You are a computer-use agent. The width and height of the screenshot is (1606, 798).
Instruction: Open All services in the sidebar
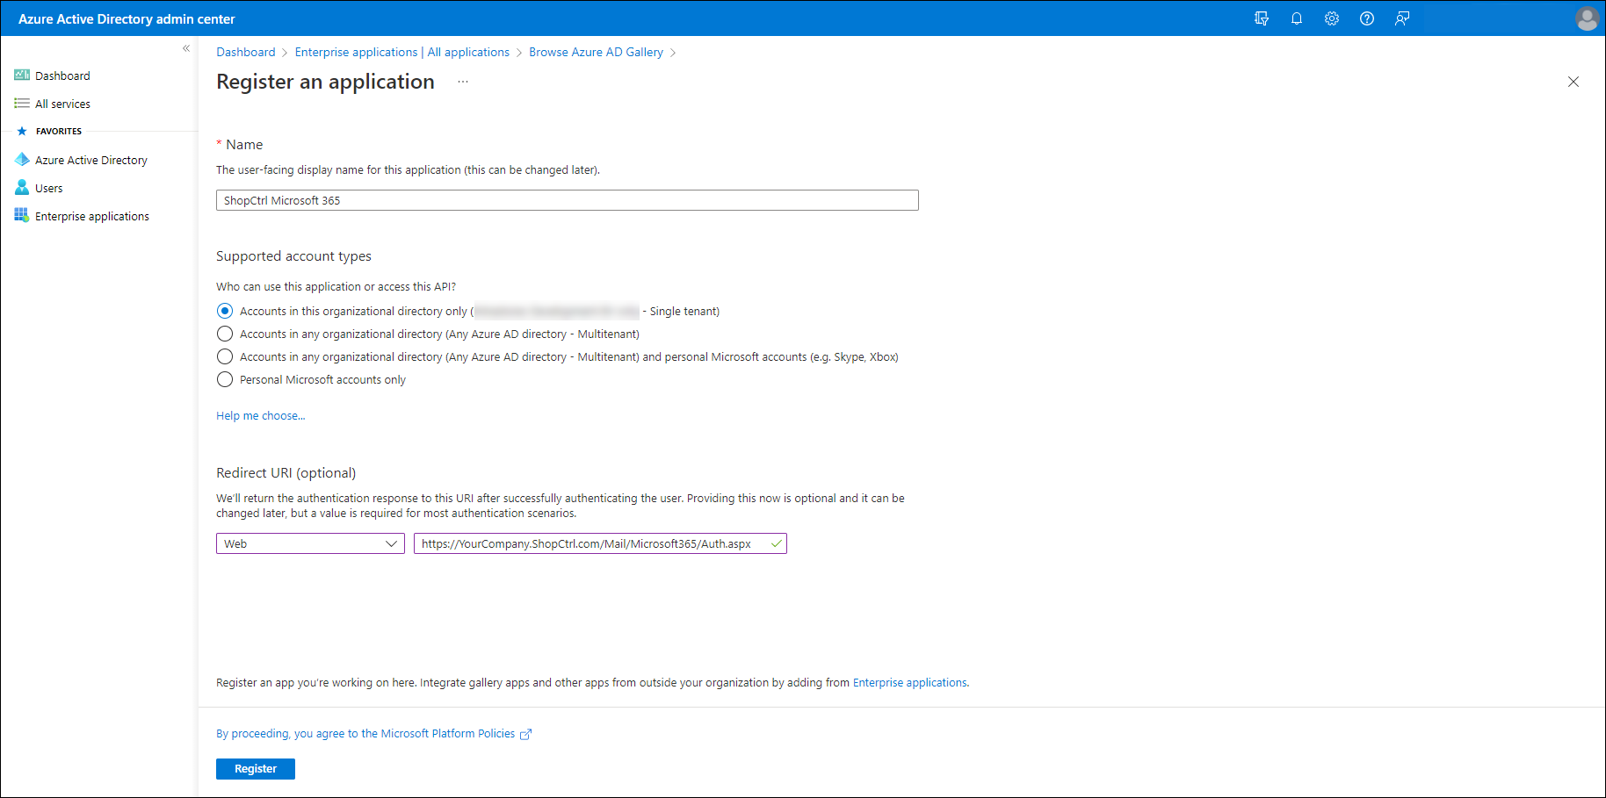click(62, 104)
